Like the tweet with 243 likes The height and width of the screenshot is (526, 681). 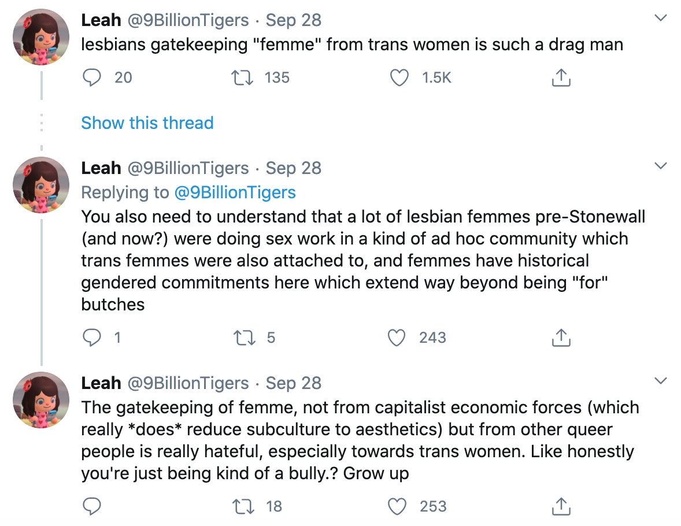tap(397, 338)
